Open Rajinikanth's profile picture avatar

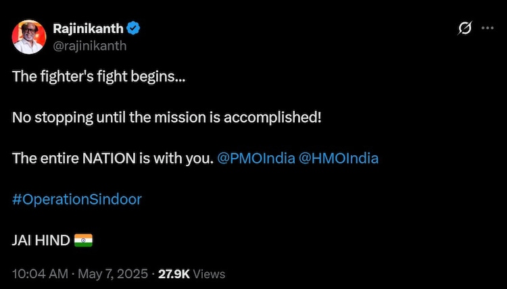[29, 36]
